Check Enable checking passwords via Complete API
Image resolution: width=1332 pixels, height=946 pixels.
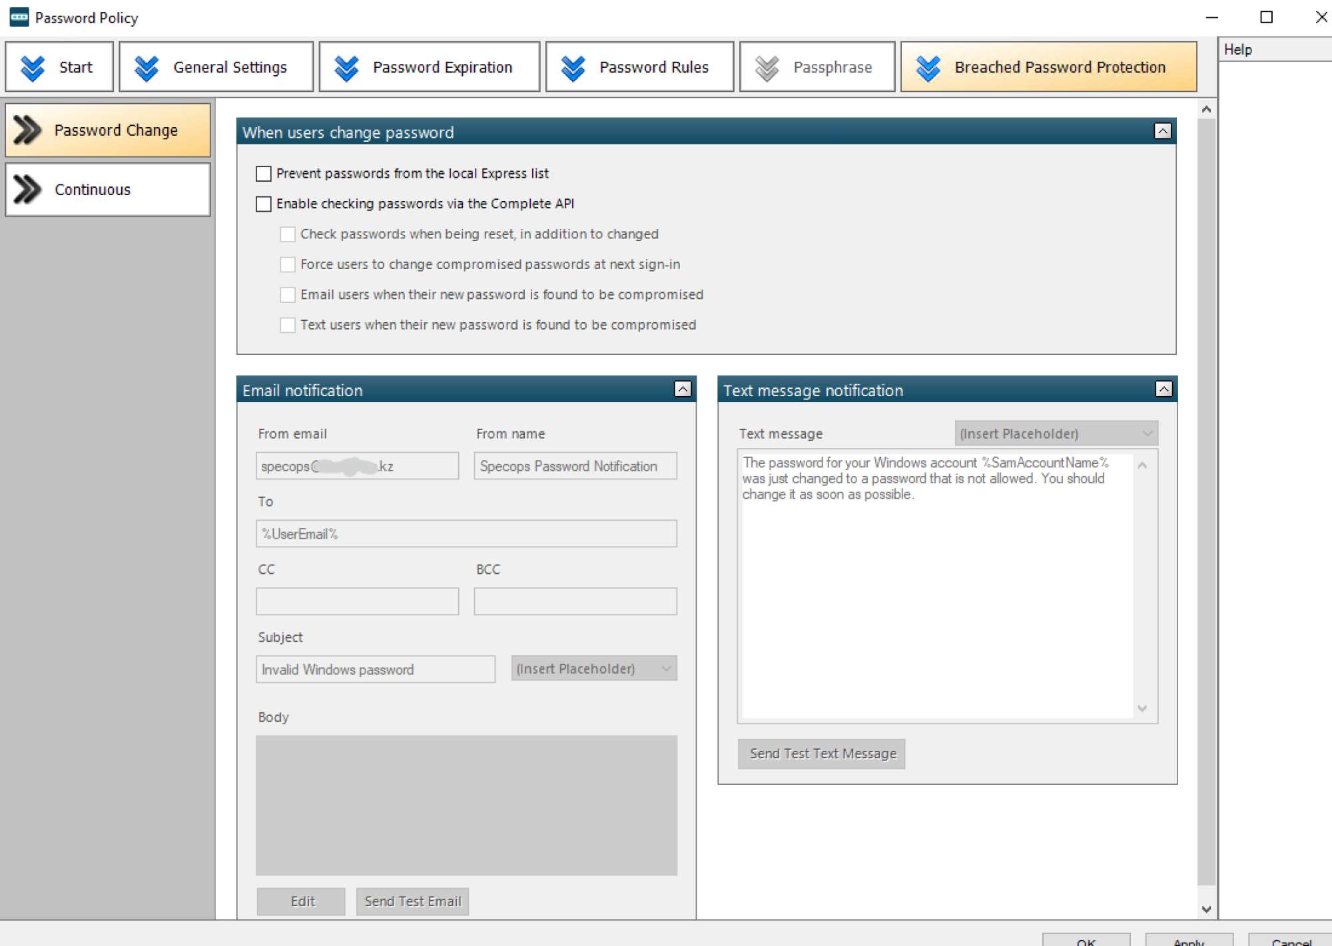click(264, 204)
